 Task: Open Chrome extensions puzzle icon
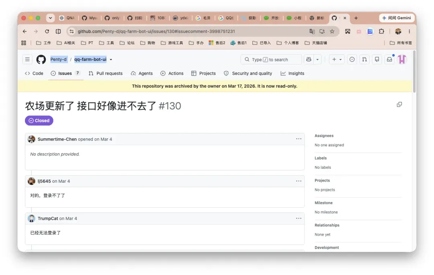pyautogui.click(x=381, y=32)
